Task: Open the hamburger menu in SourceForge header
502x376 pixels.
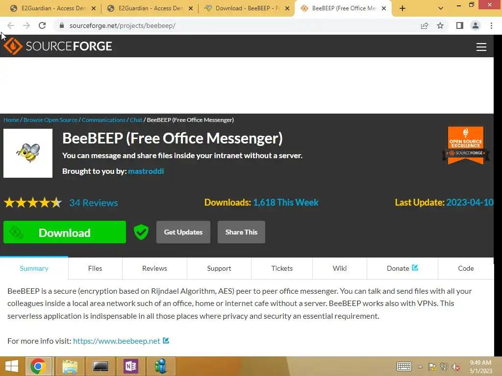Action: tap(481, 47)
